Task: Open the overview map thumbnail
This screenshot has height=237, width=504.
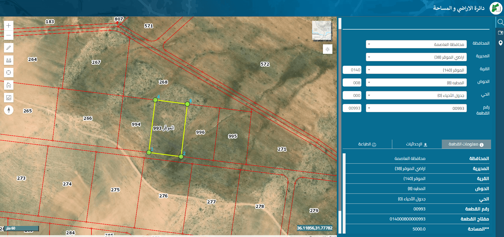Action: (322, 31)
